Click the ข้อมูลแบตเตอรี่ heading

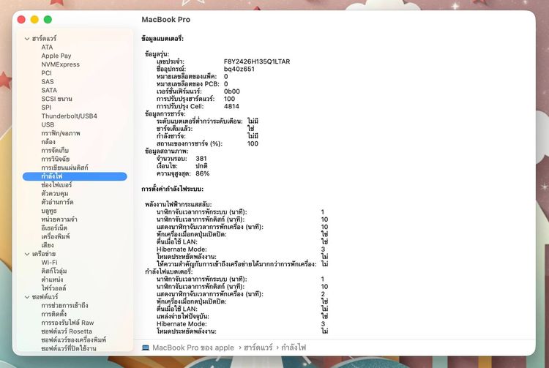click(163, 39)
